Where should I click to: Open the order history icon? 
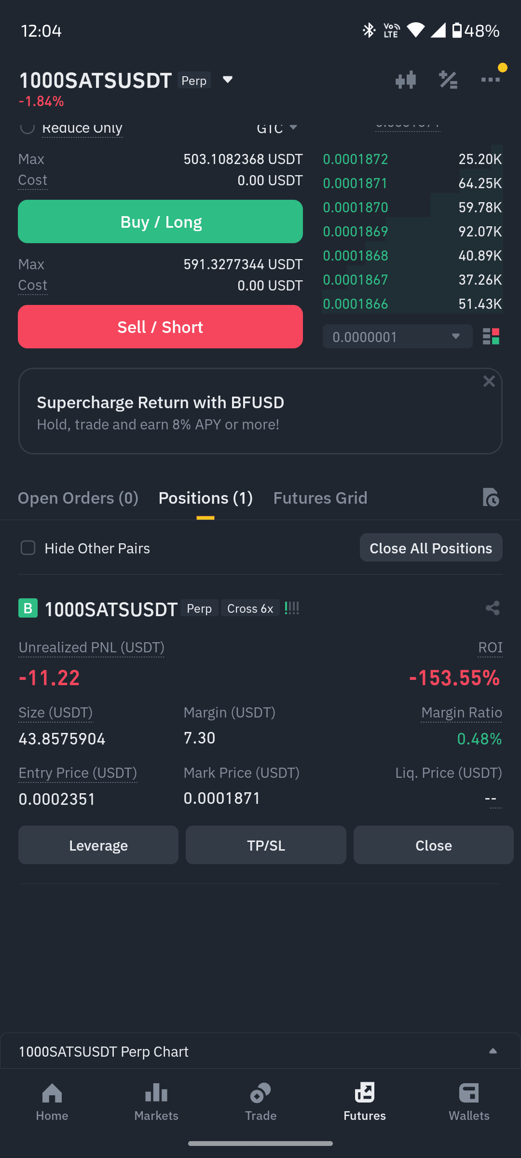(x=491, y=497)
